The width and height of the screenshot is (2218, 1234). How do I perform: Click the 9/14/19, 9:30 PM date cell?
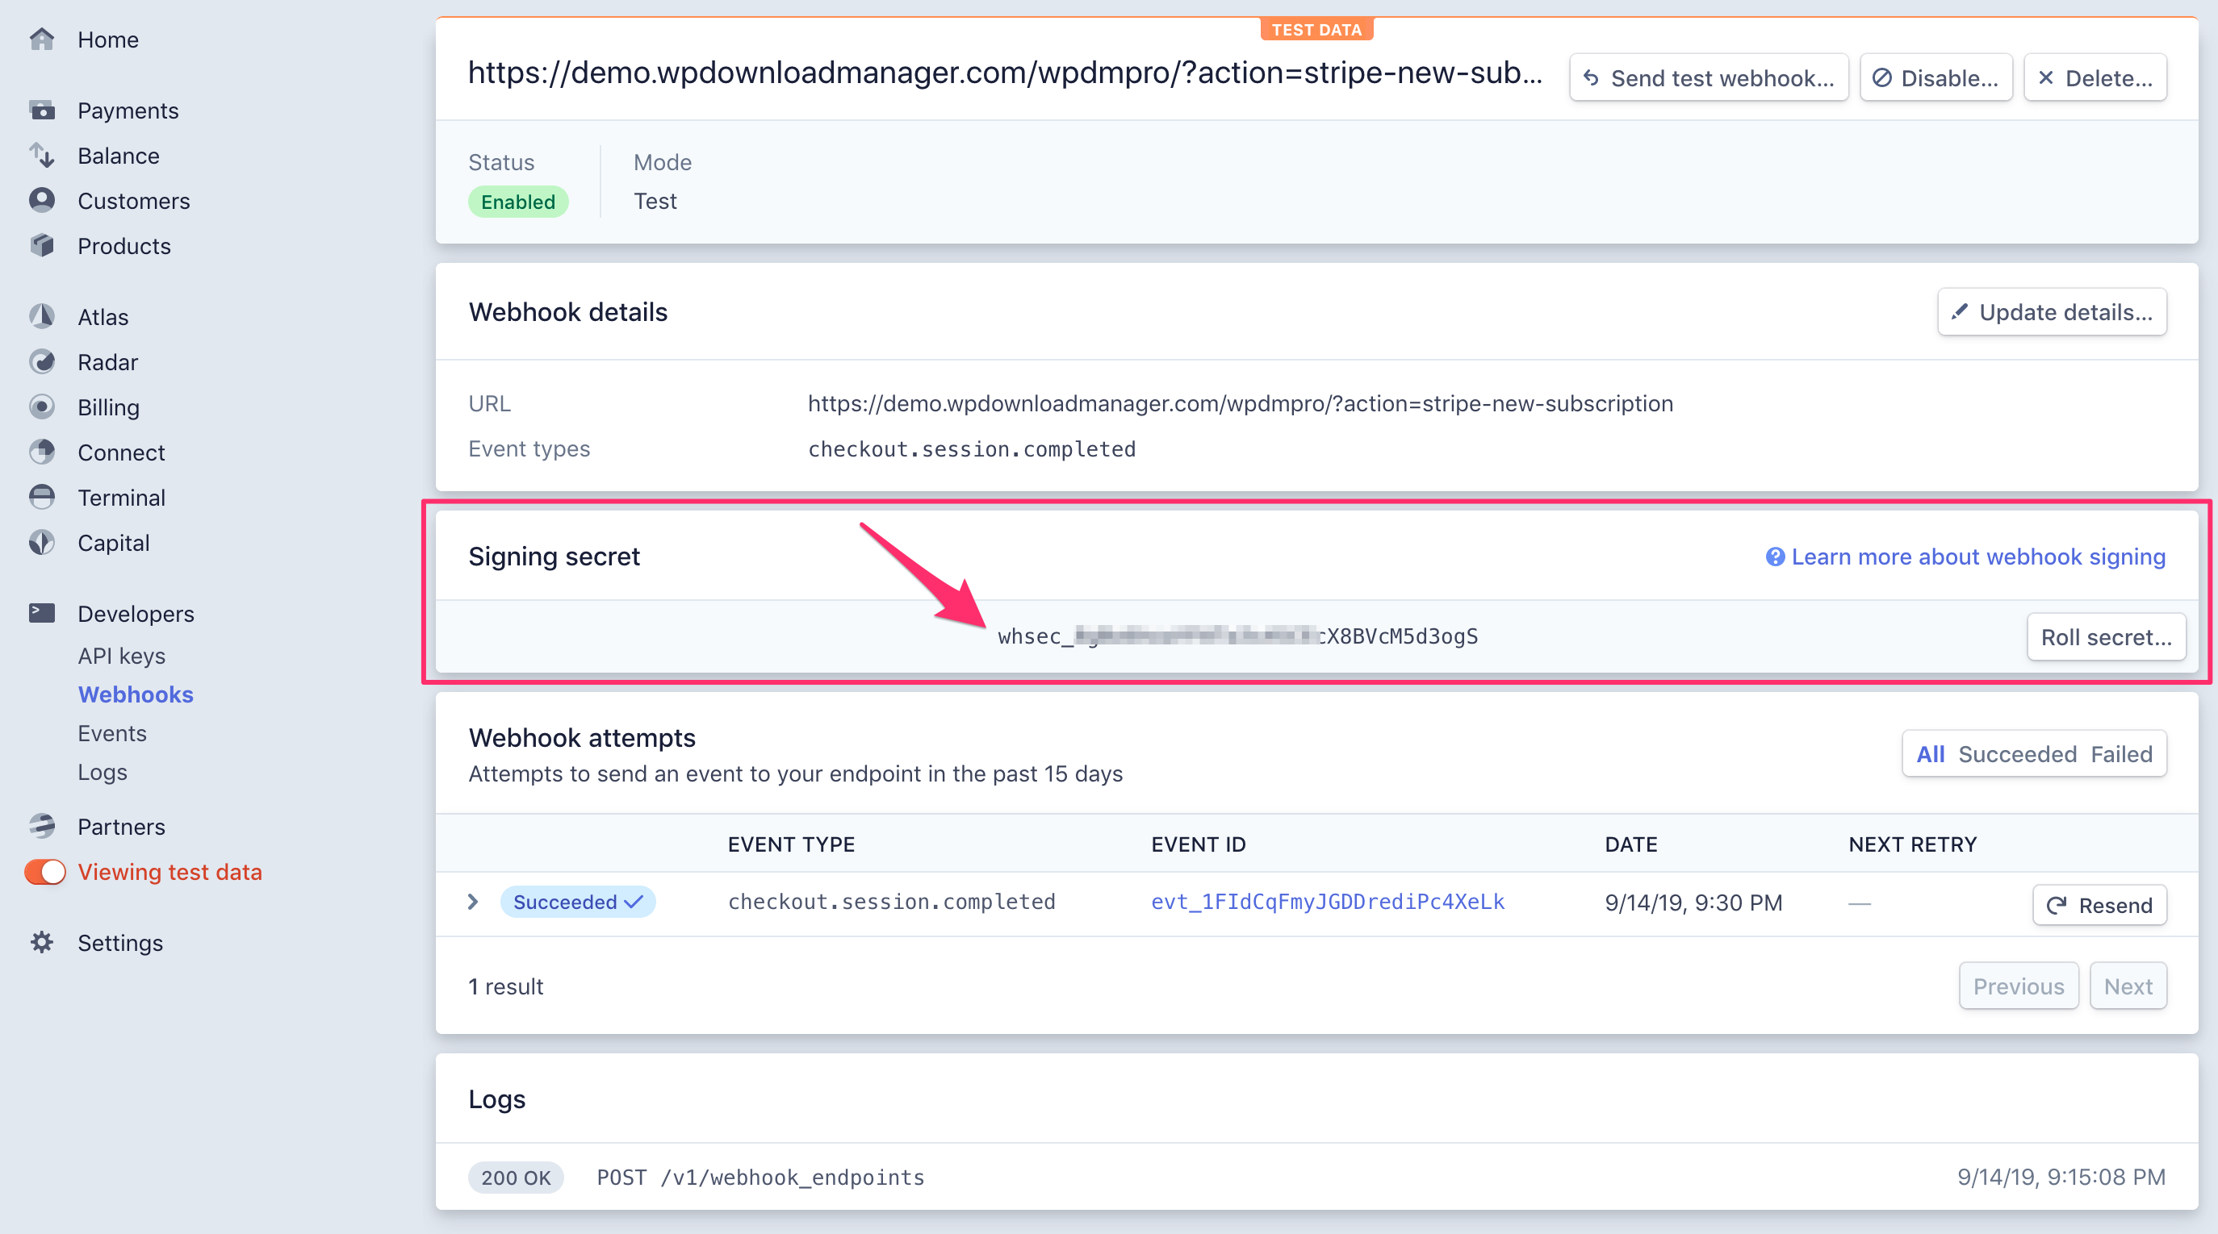[1693, 903]
